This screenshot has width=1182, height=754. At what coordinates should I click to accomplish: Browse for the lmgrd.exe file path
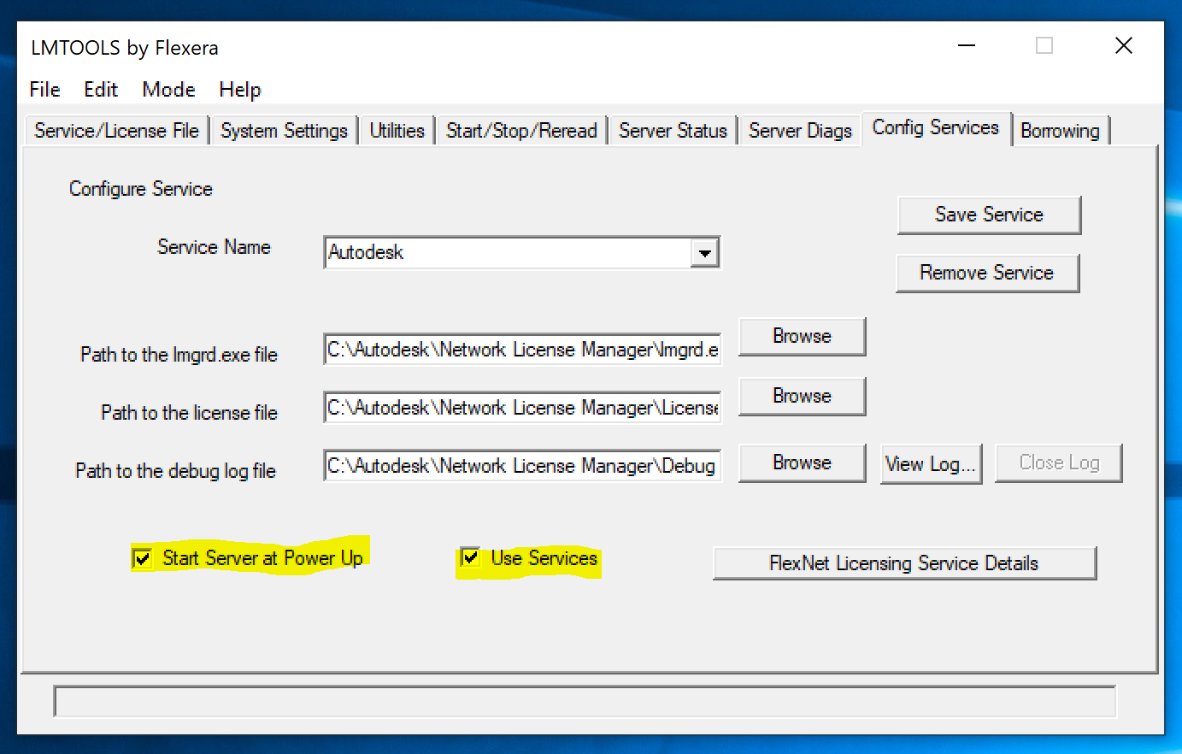coord(802,336)
